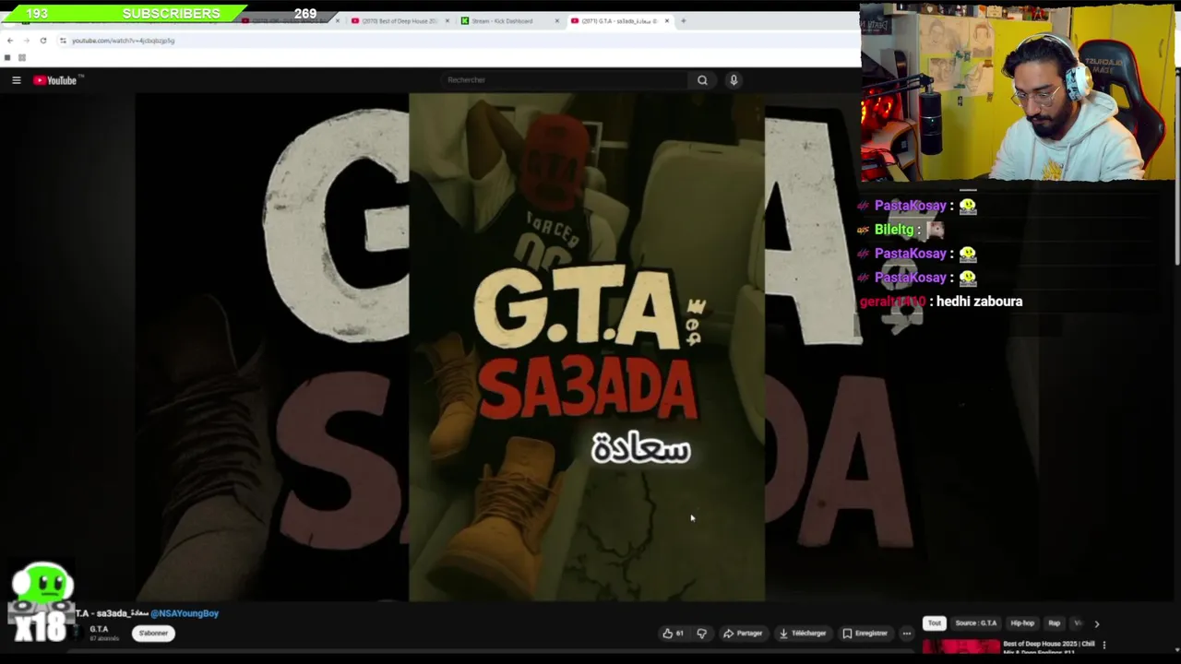1181x664 pixels.
Task: Like the video with thumbs up
Action: click(673, 634)
